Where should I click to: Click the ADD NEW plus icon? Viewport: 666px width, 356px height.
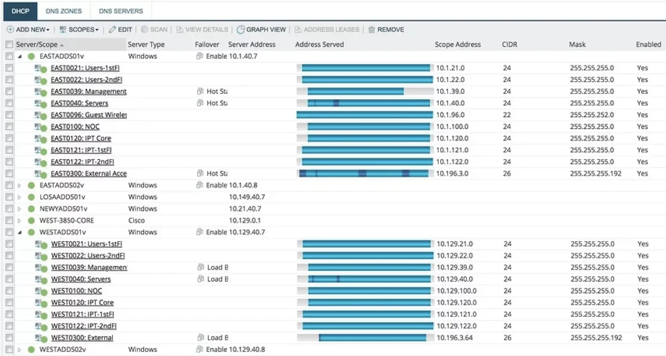[x=10, y=30]
